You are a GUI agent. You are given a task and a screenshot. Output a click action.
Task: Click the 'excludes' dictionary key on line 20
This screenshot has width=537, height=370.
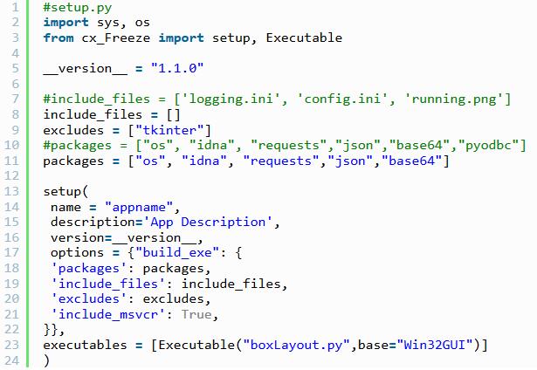click(89, 299)
